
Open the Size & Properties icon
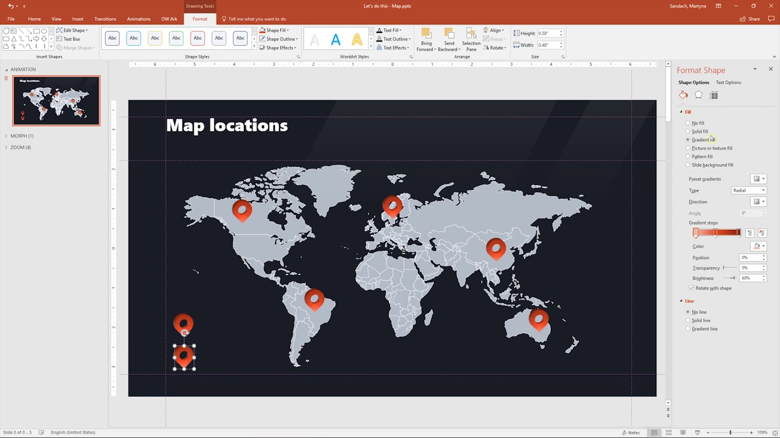pyautogui.click(x=714, y=95)
